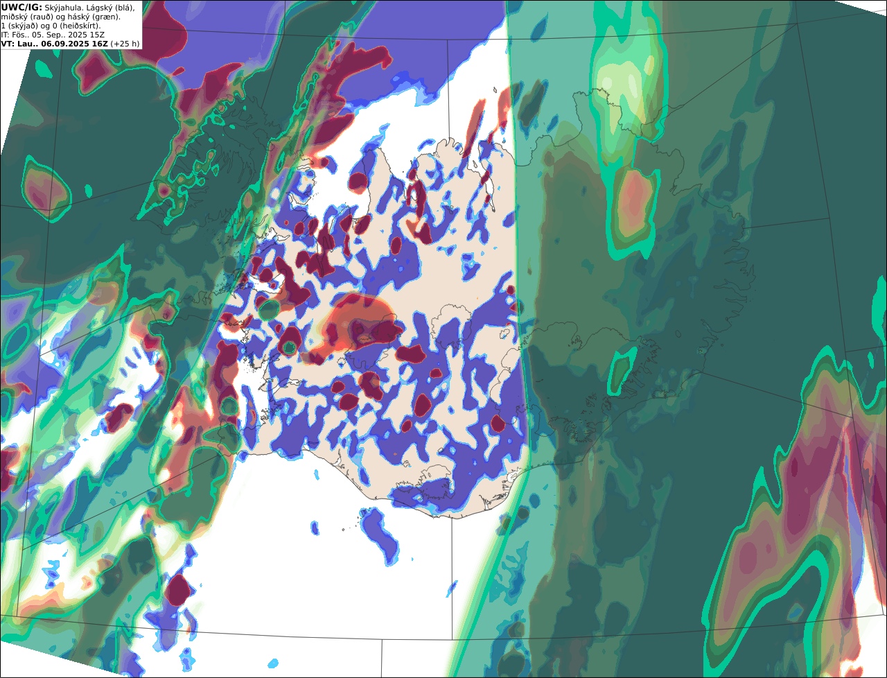Click the "IT: Fös.. 05. Sep.. 2025 15Z" line

(x=53, y=35)
